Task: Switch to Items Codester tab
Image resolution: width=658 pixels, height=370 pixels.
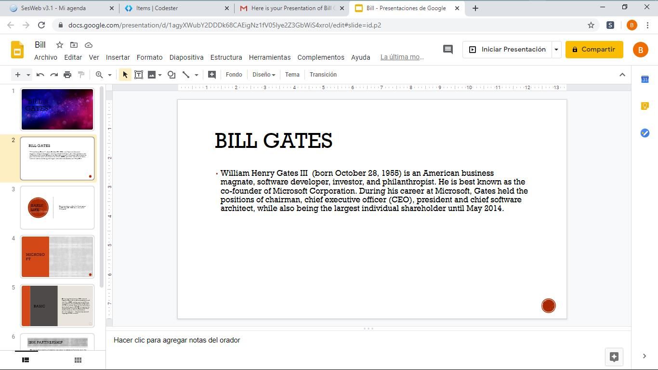Action: coord(176,8)
